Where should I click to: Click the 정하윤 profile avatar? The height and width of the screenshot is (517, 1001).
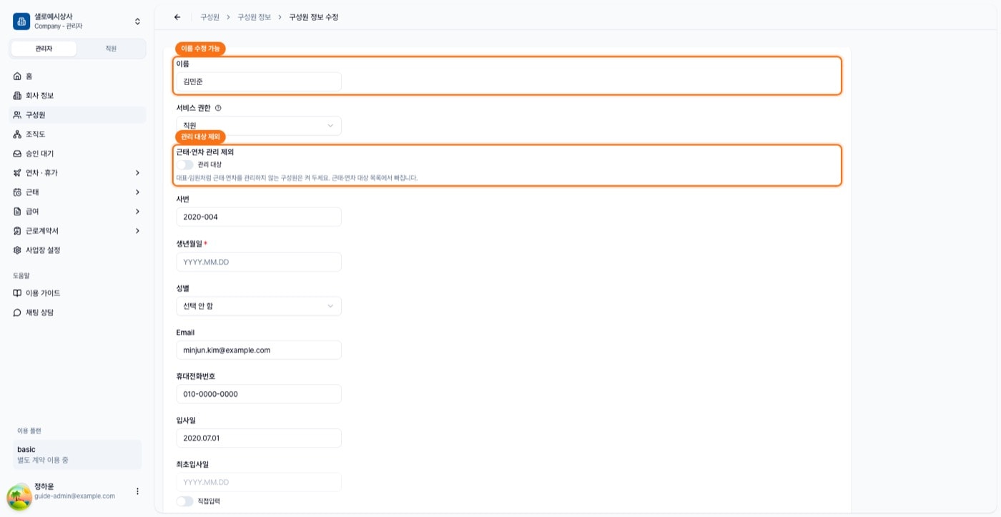(x=19, y=497)
